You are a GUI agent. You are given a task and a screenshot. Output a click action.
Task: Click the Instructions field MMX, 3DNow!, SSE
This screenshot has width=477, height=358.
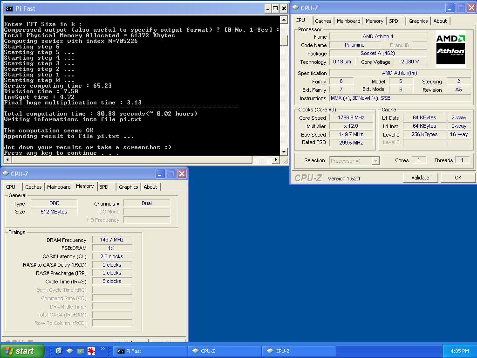400,98
